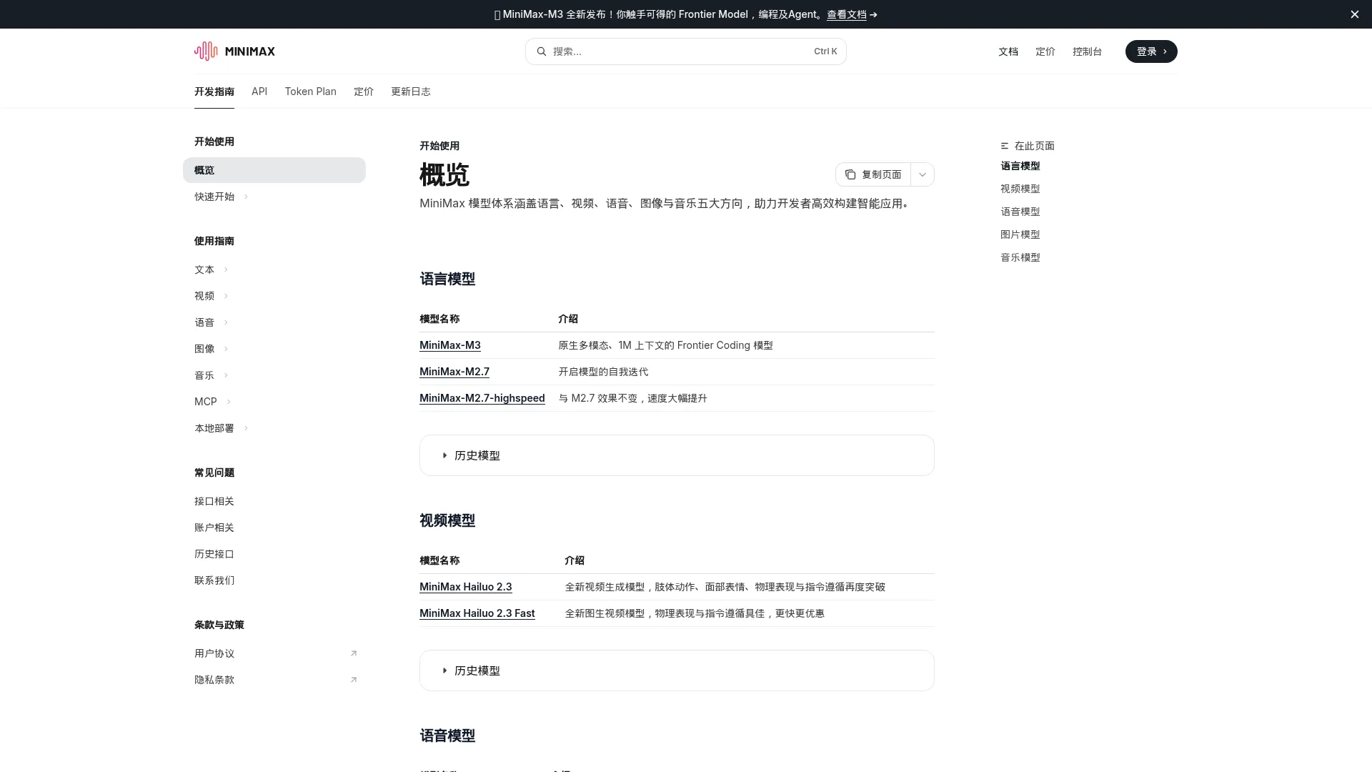This screenshot has width=1372, height=772.
Task: Click the MiniMax logo
Action: pyautogui.click(x=234, y=51)
